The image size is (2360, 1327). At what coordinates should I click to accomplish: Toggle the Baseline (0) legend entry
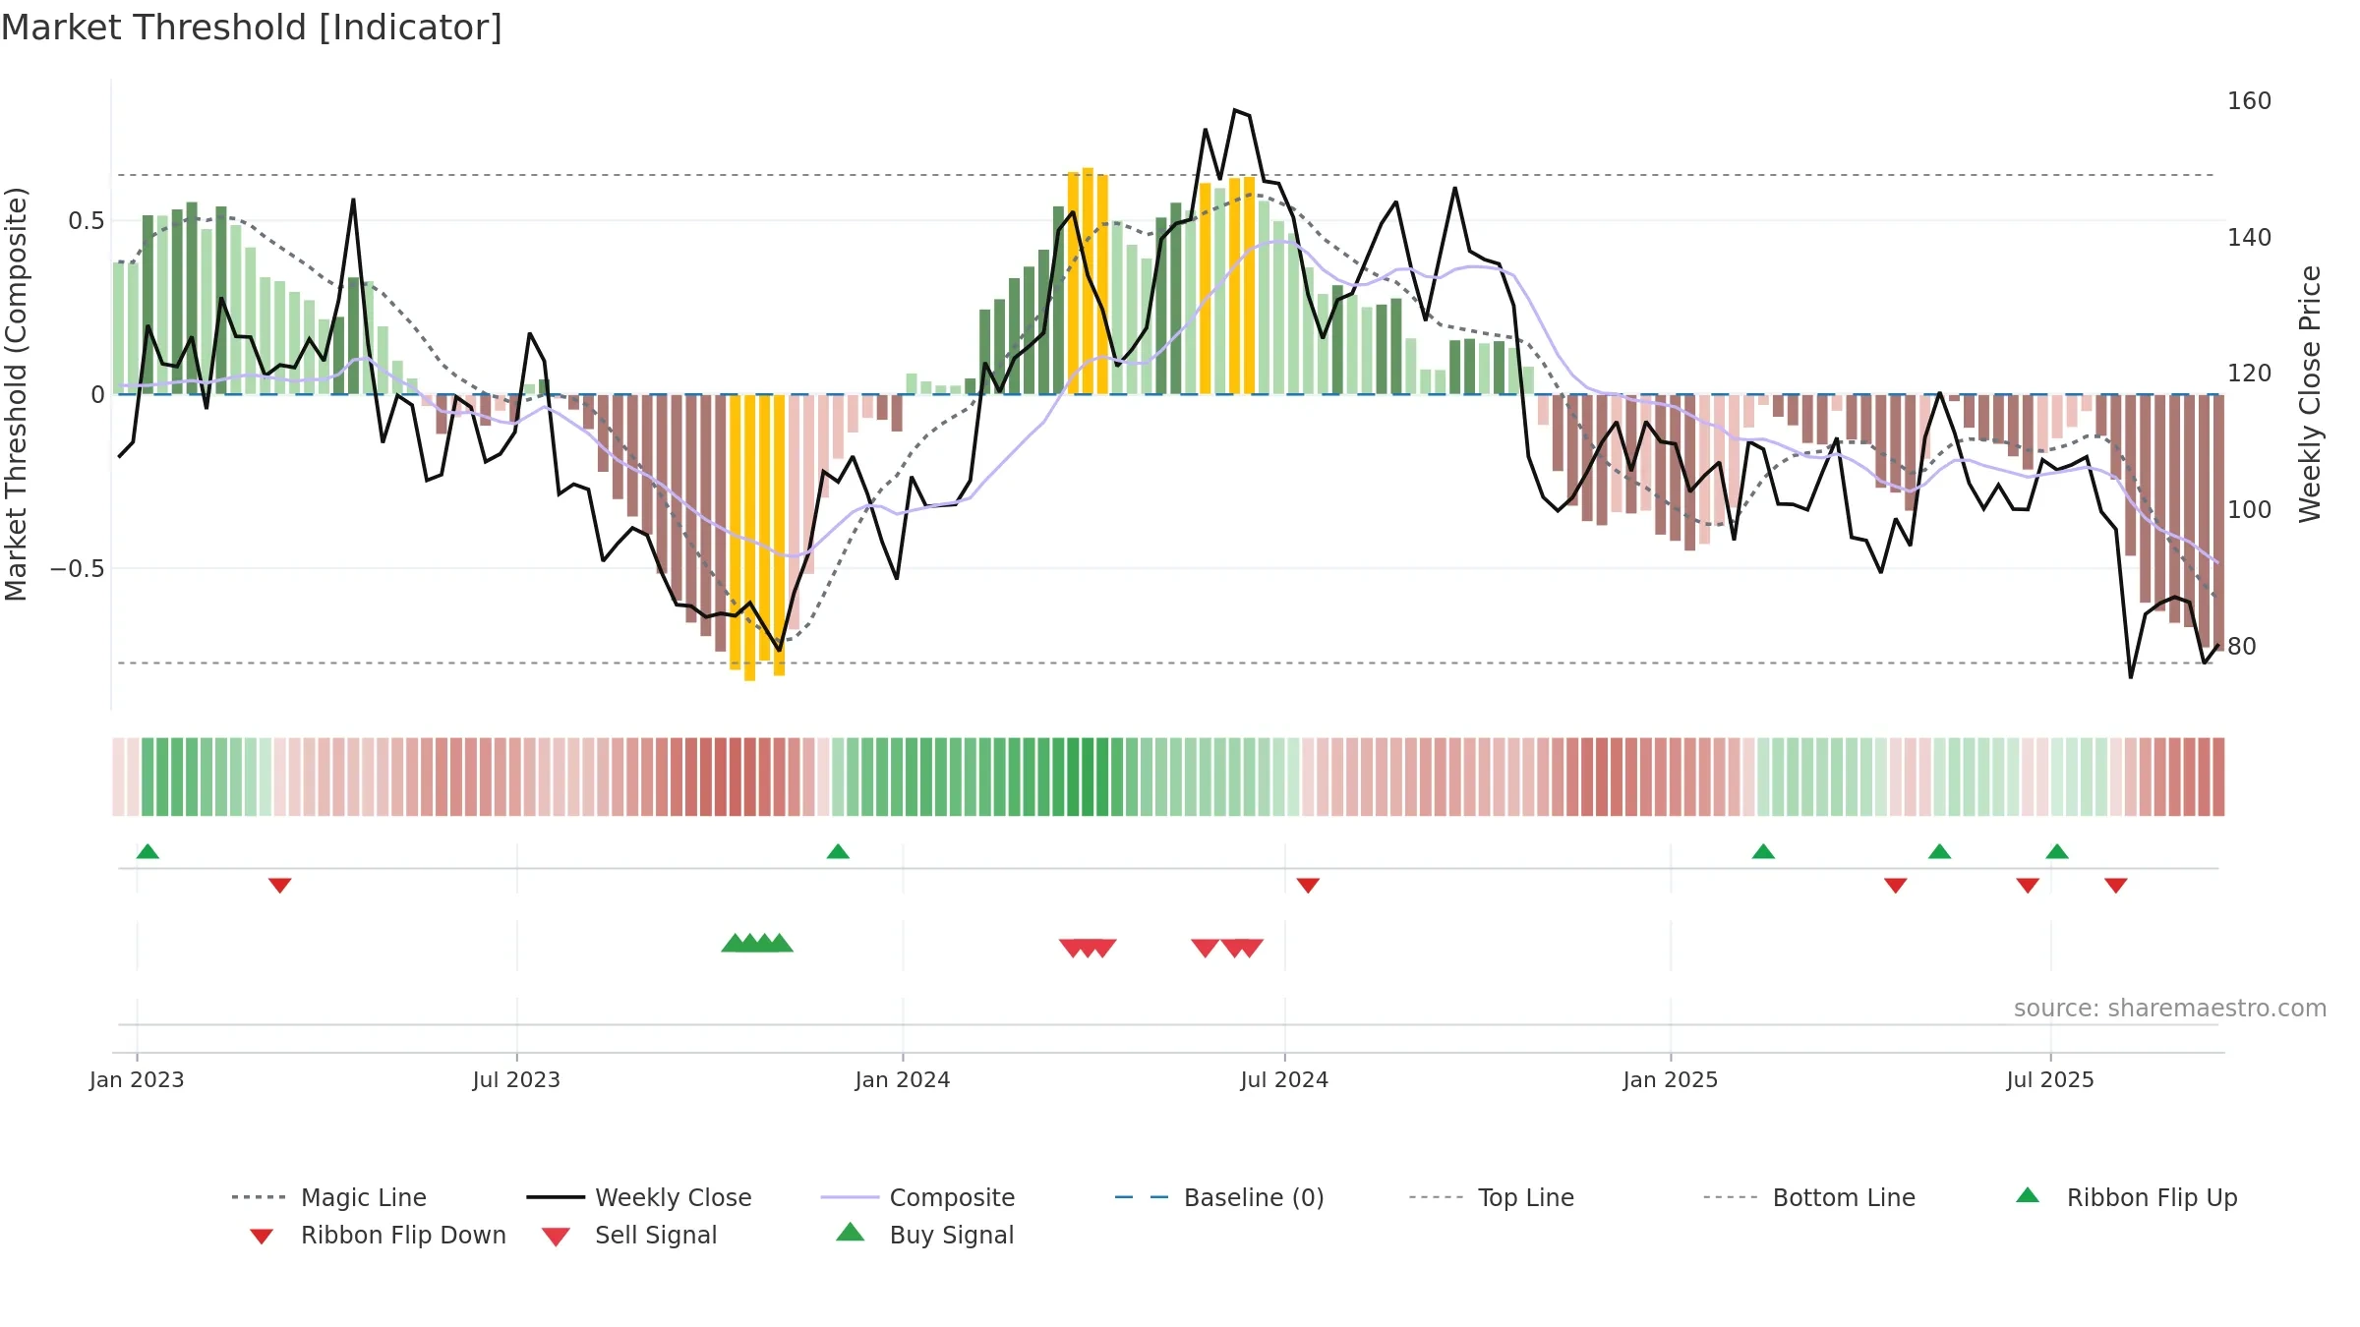coord(1219,1197)
